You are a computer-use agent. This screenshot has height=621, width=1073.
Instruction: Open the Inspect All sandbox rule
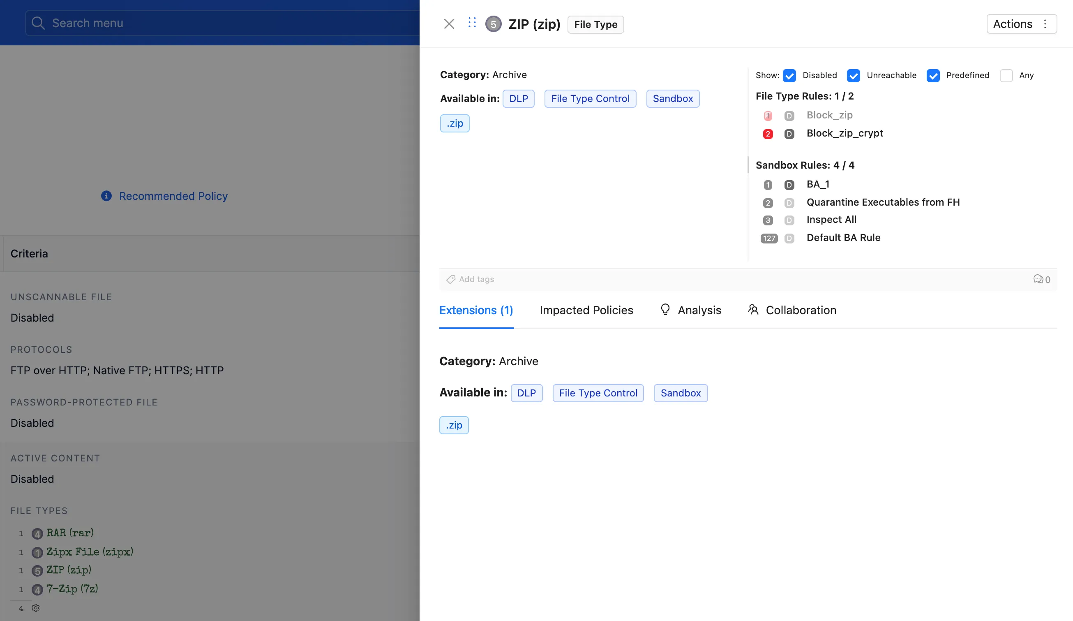[x=831, y=220]
